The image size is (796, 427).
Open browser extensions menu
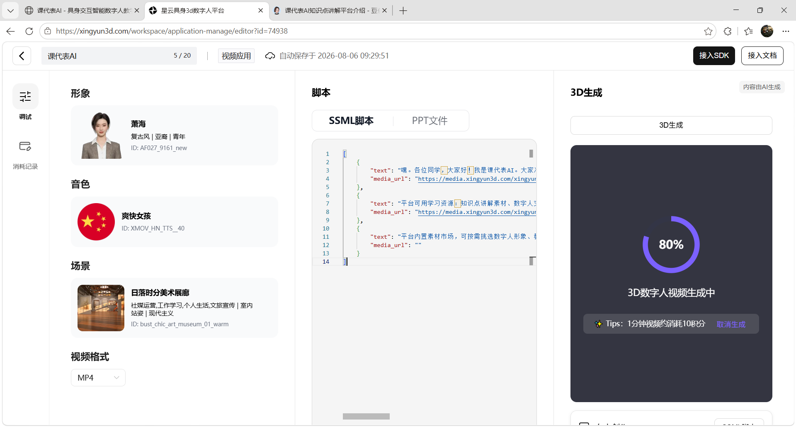click(728, 31)
